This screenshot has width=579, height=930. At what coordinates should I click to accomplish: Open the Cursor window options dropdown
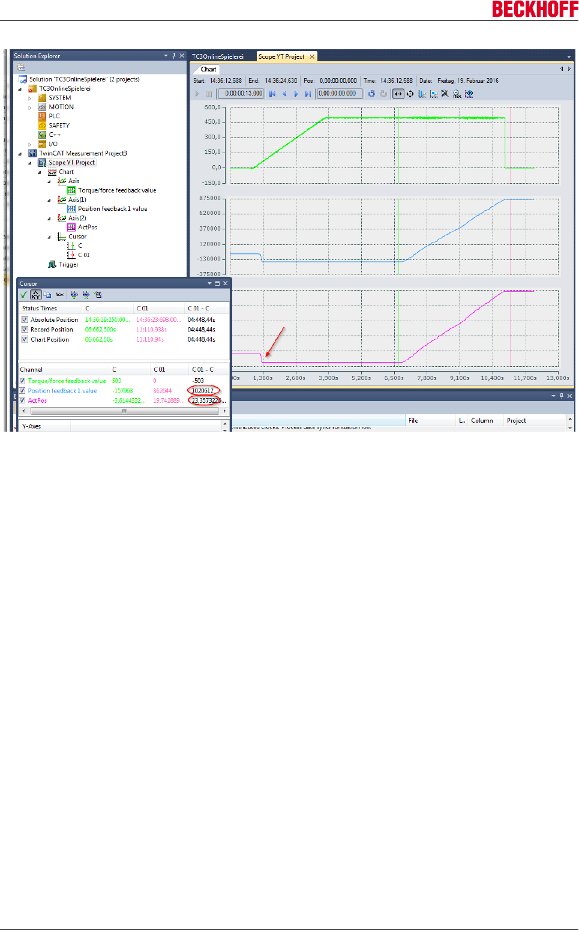209,283
